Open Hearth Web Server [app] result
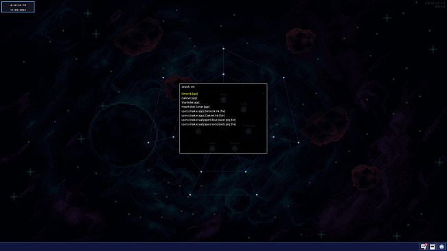Image resolution: width=447 pixels, height=251 pixels. [195, 107]
